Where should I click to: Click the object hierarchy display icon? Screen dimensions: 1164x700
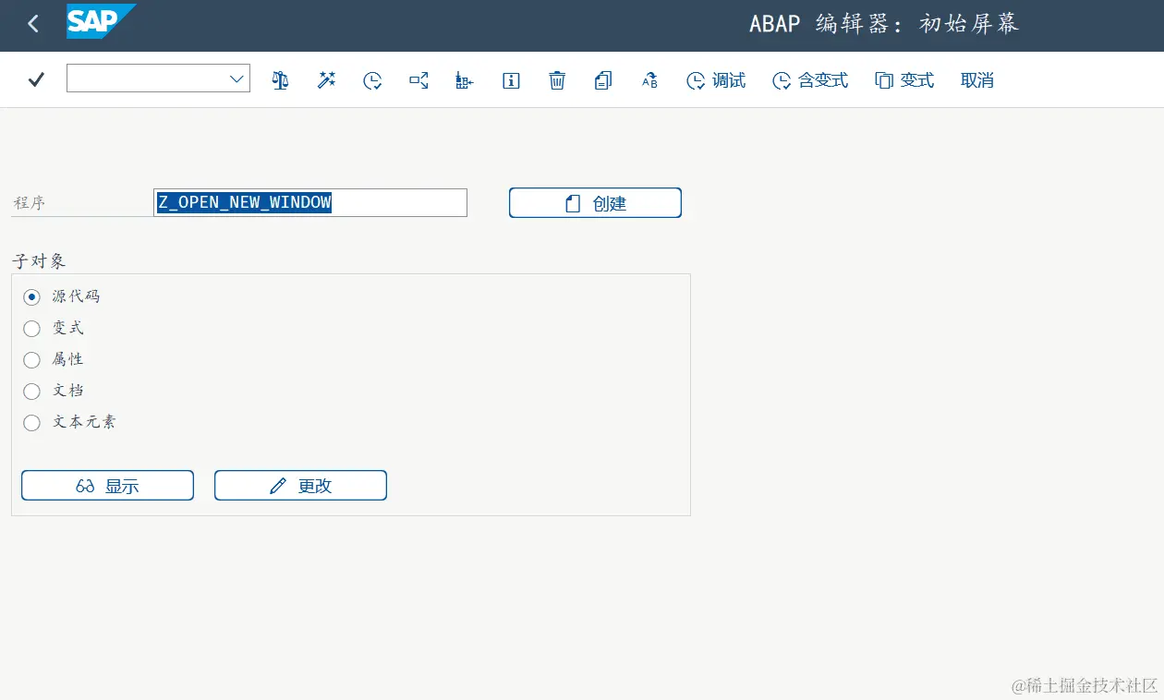click(x=465, y=80)
